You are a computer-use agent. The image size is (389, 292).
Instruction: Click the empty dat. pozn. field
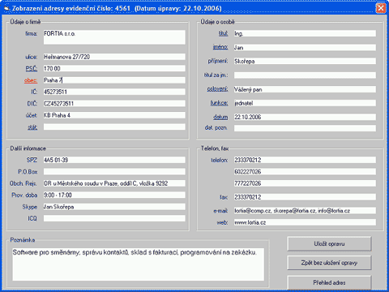305,128
